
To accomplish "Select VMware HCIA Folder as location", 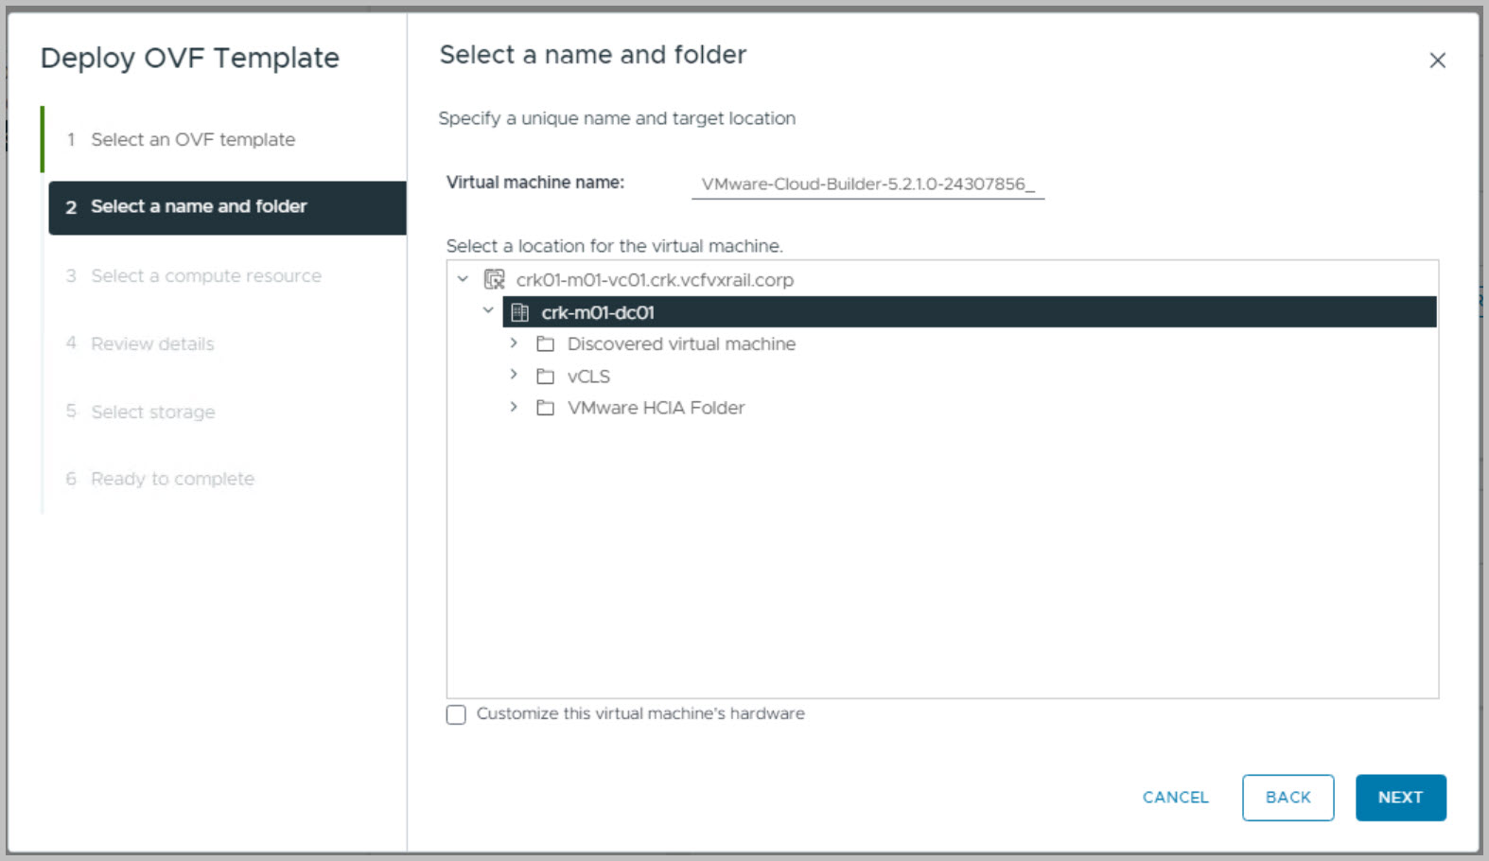I will tap(656, 408).
